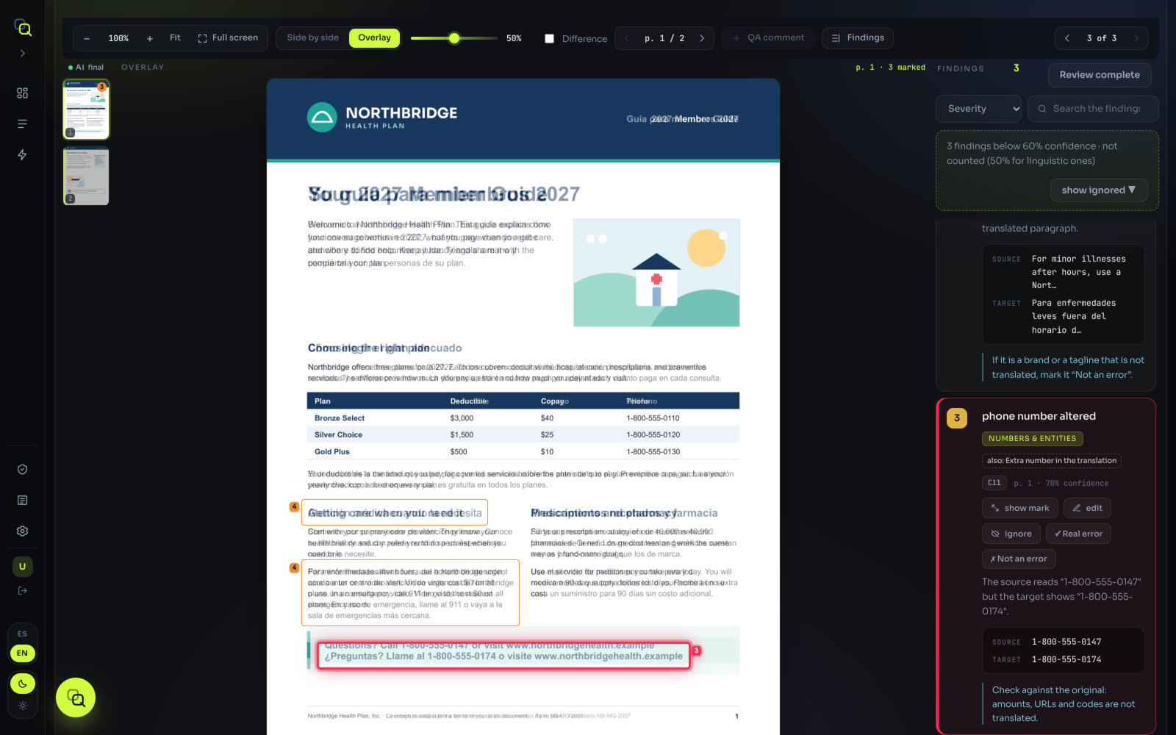Screen dimensions: 1176x735
Task: Click the U user avatar
Action: click(x=23, y=567)
